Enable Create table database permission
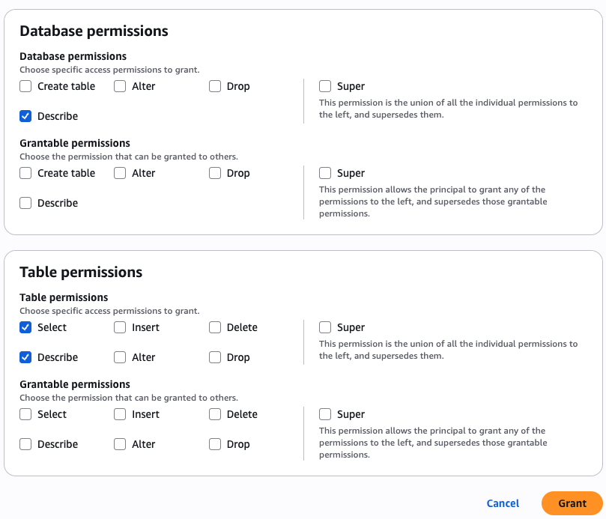The height and width of the screenshot is (519, 606). pyautogui.click(x=25, y=86)
